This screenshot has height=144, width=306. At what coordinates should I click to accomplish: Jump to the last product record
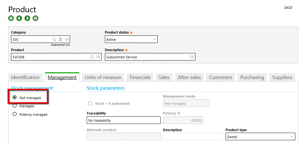point(36,18)
